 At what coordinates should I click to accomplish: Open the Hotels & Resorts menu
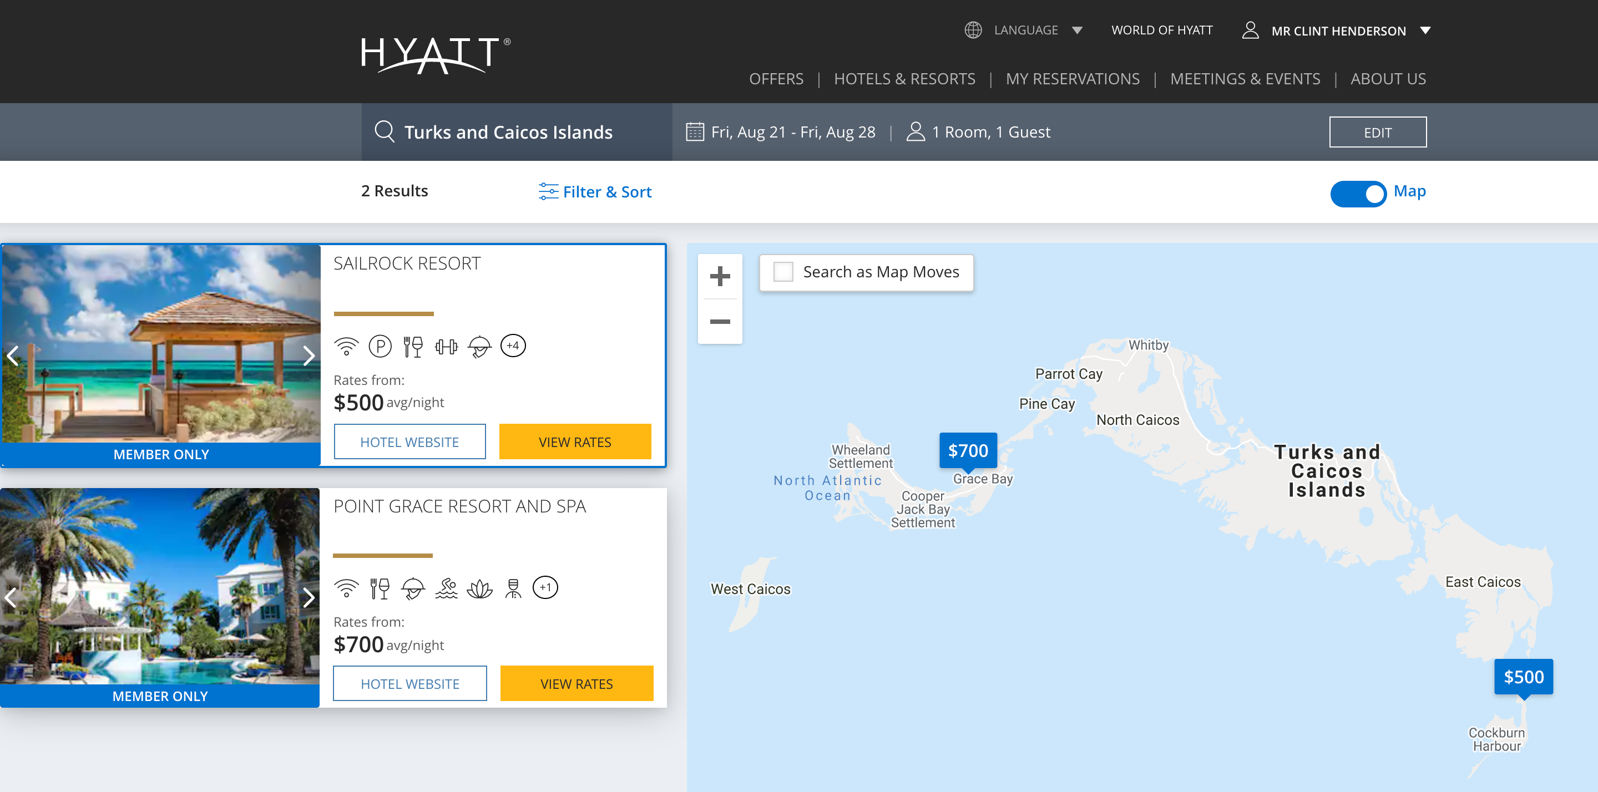point(904,79)
